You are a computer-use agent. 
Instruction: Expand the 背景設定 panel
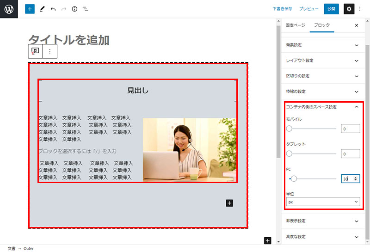[322, 45]
